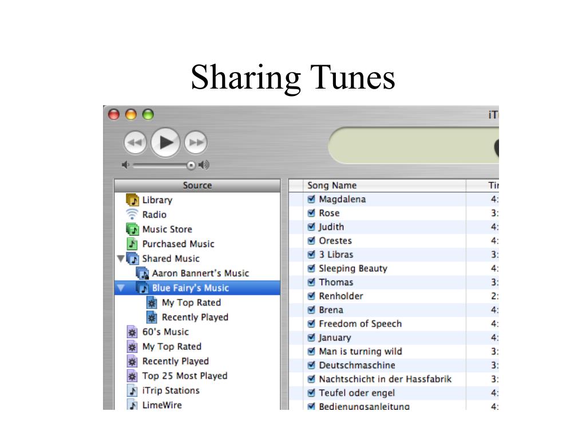
Task: Collapse Blue Fairy's Music disclosure triangle
Action: point(121,288)
